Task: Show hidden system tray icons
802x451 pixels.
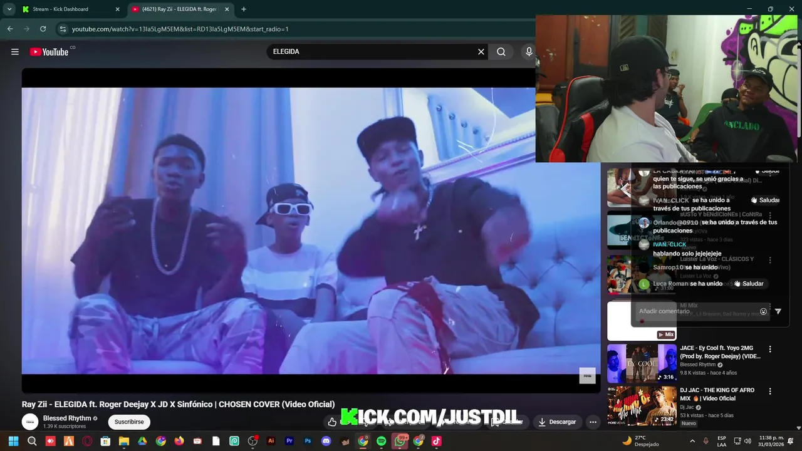Action: pos(692,441)
